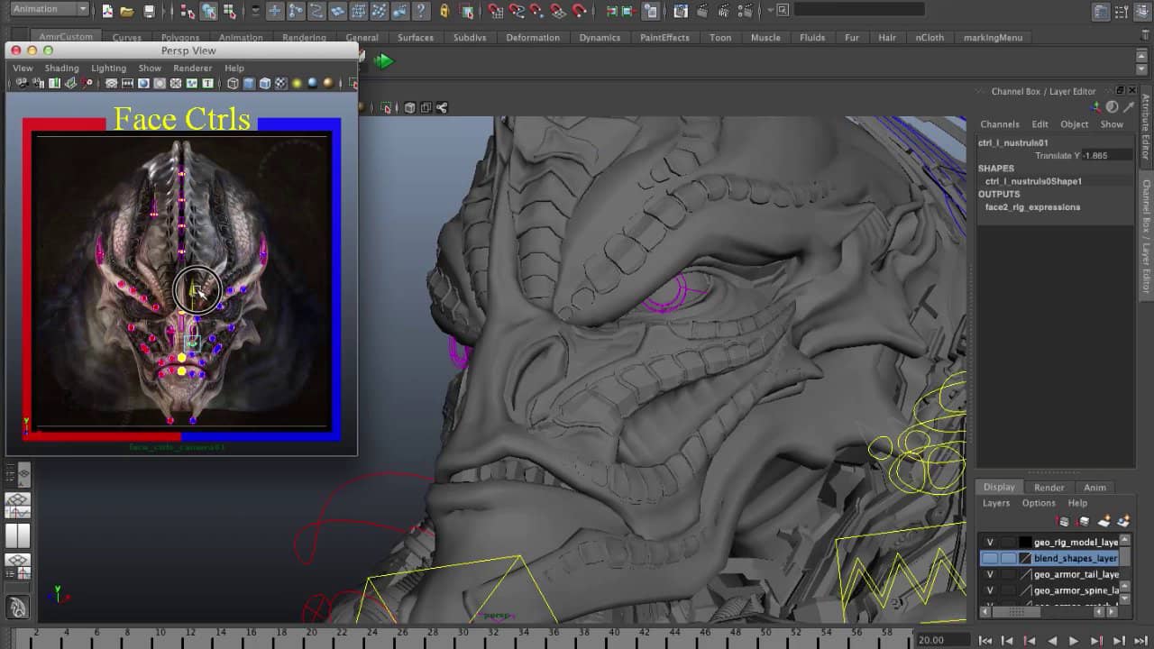1154x649 pixels.
Task: Click the Translate Y value field
Action: tap(1107, 155)
